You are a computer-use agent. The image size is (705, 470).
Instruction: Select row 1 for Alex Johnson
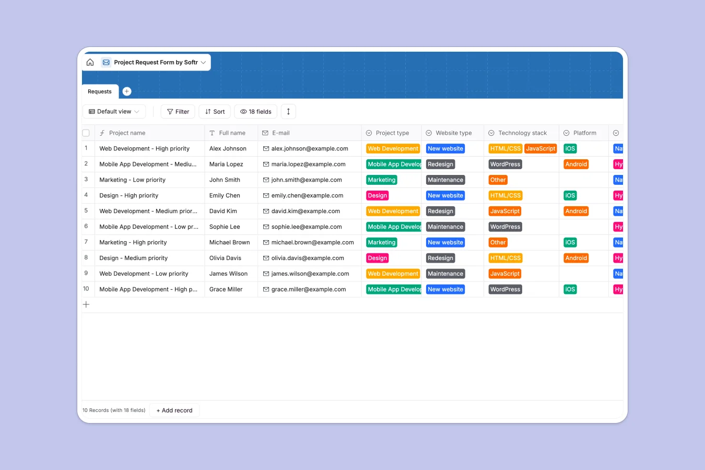pos(86,148)
